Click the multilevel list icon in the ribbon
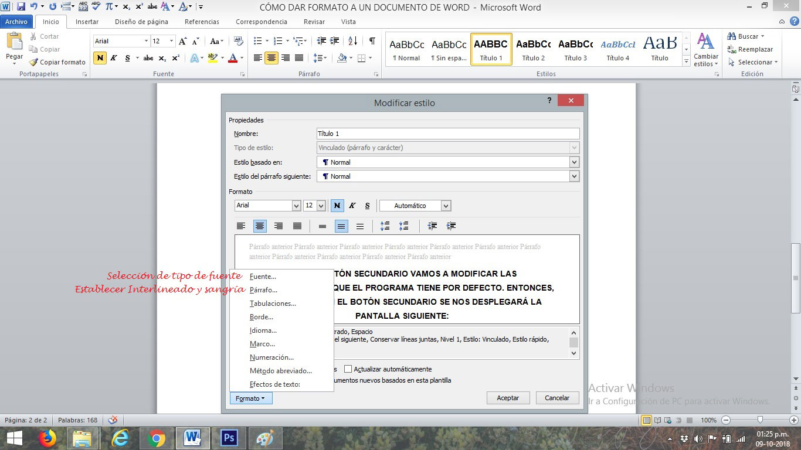This screenshot has height=450, width=801. [x=298, y=41]
